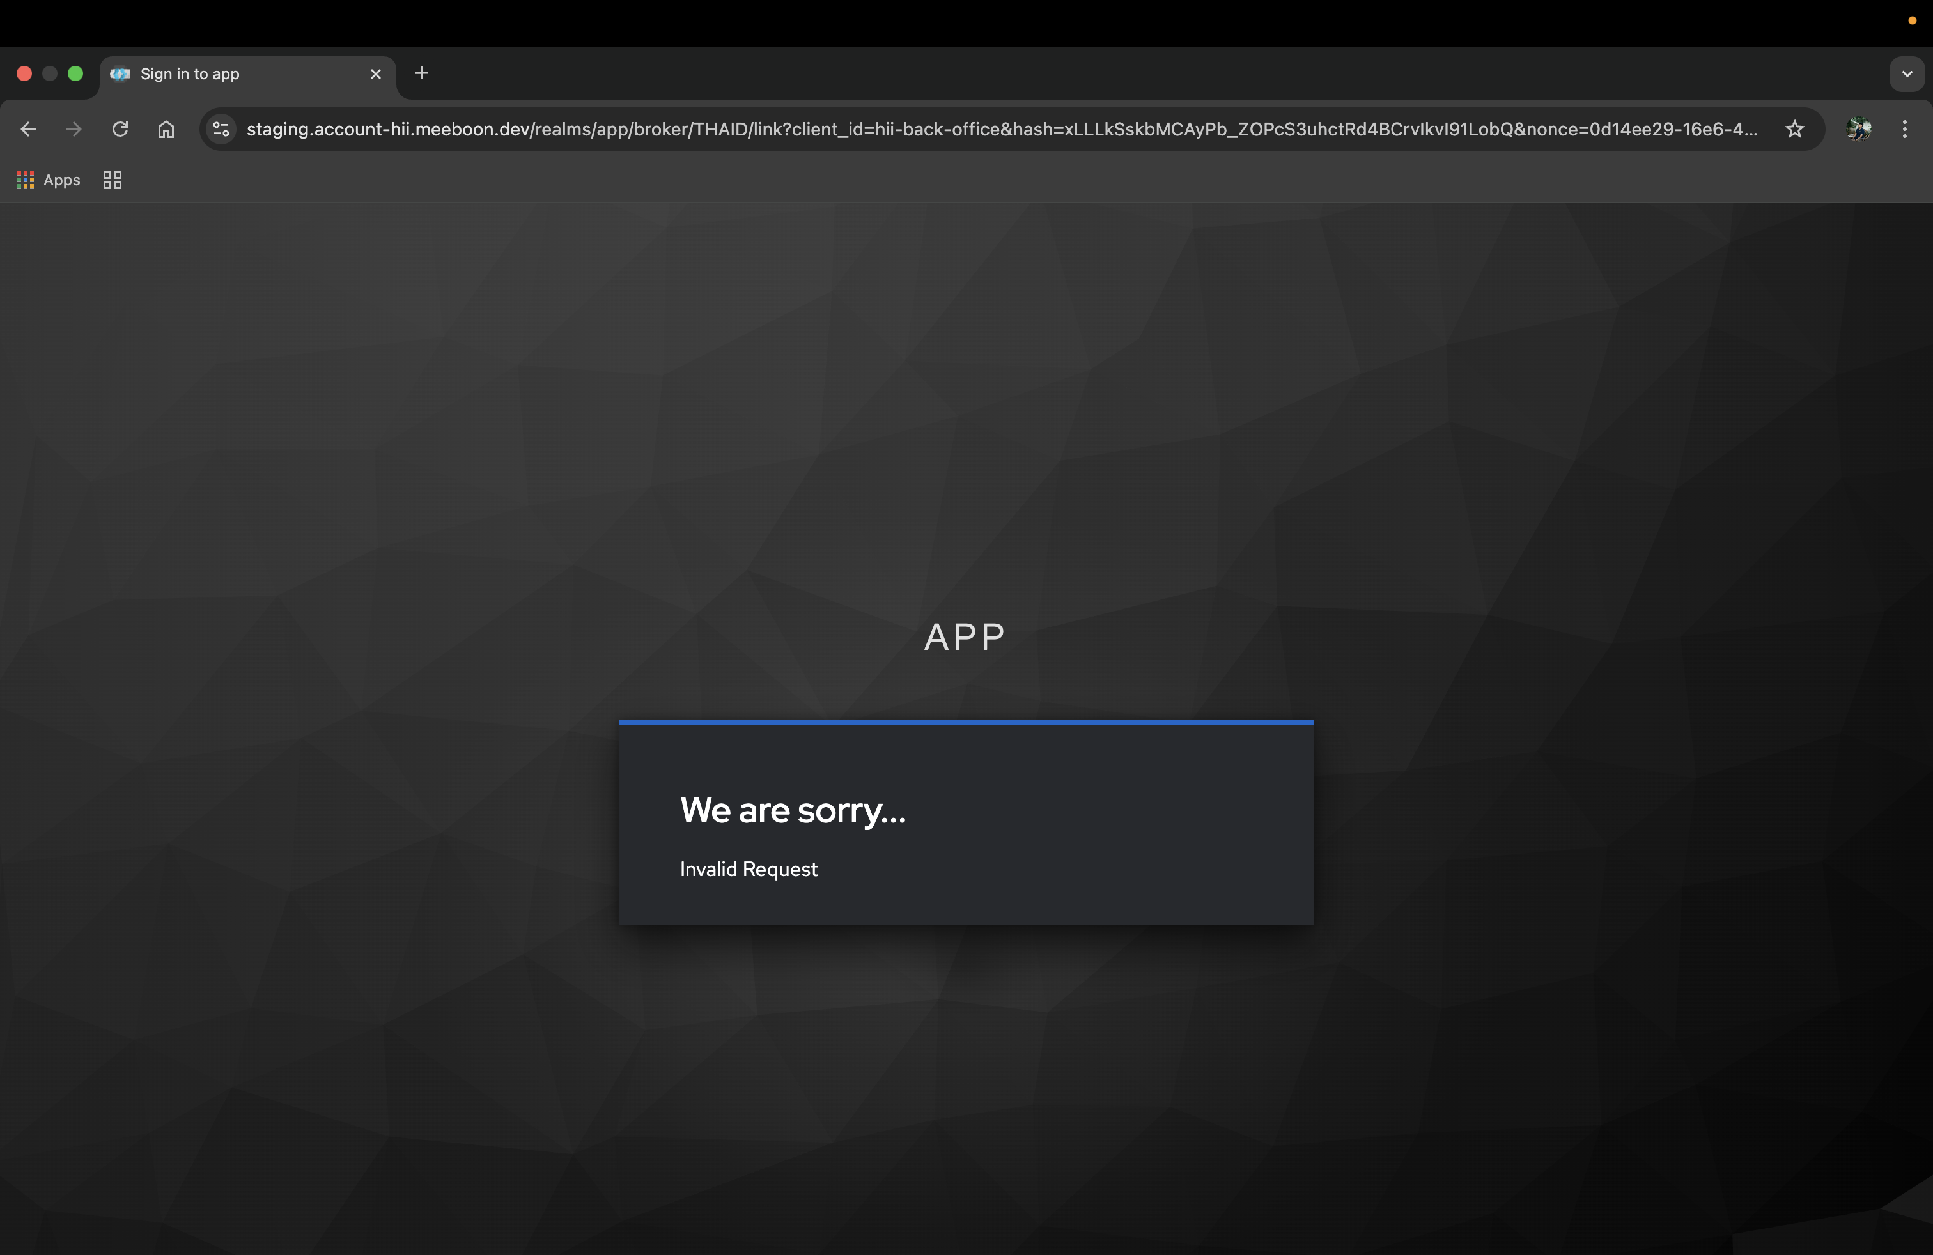Open Chrome's three-dot menu
Viewport: 1933px width, 1255px height.
click(1904, 129)
